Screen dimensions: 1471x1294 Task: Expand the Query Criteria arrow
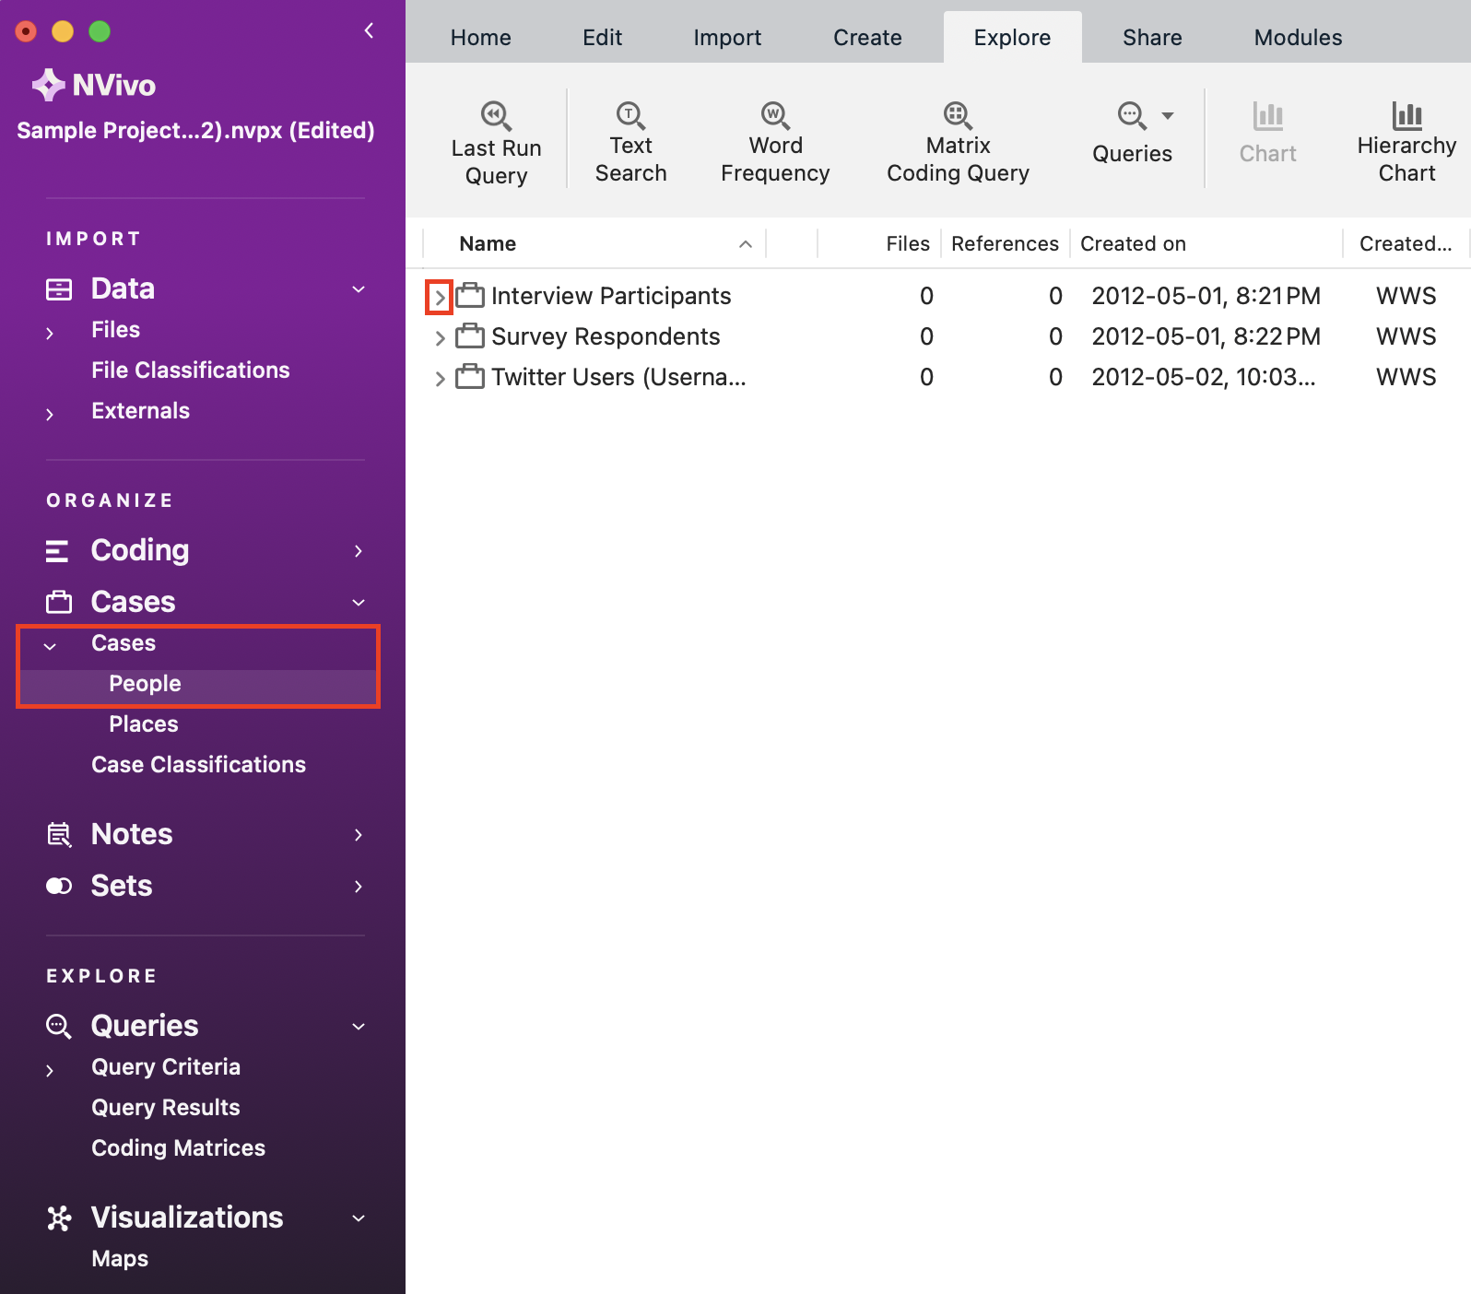point(50,1070)
